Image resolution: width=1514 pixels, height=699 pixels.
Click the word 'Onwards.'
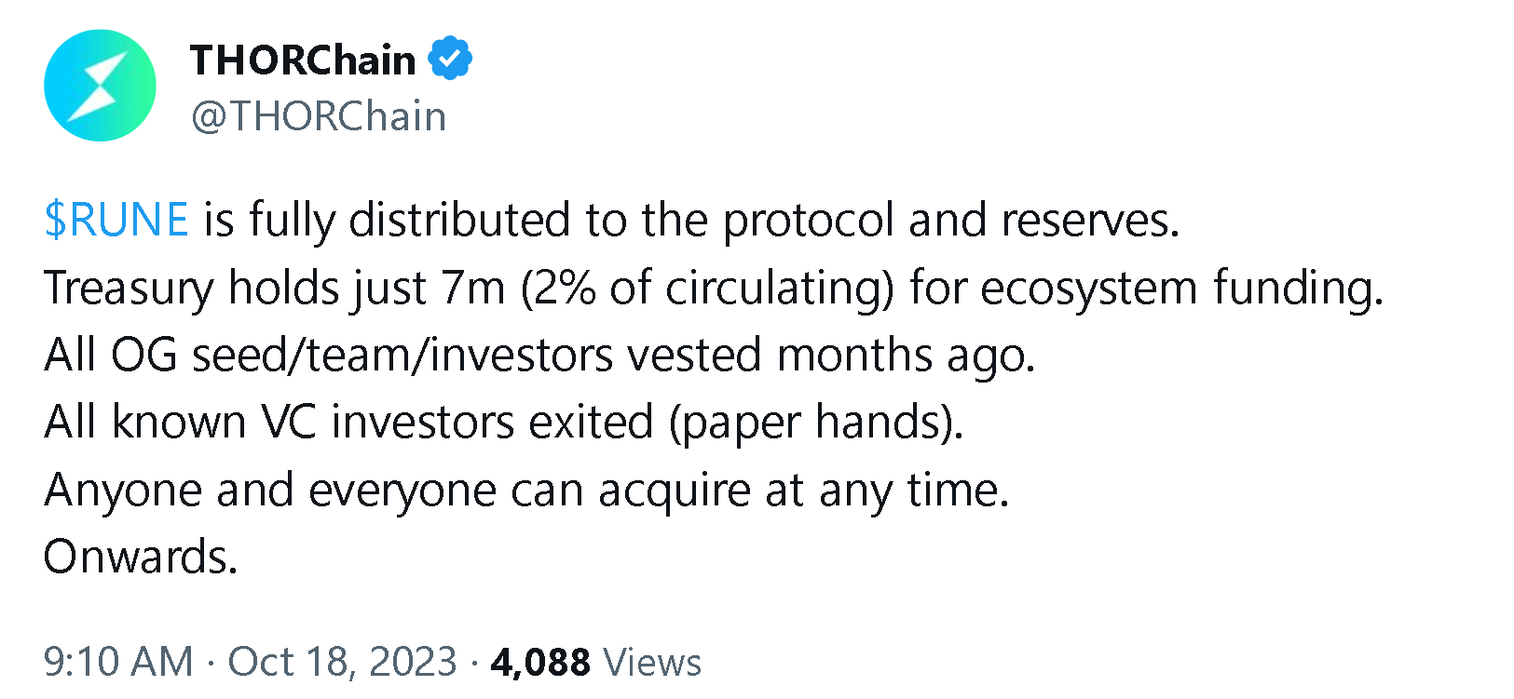141,557
